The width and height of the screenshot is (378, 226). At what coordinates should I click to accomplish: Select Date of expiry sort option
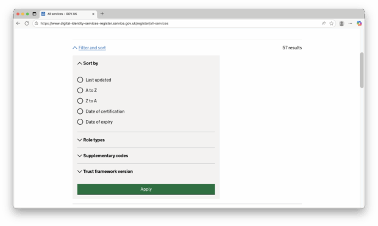click(80, 122)
